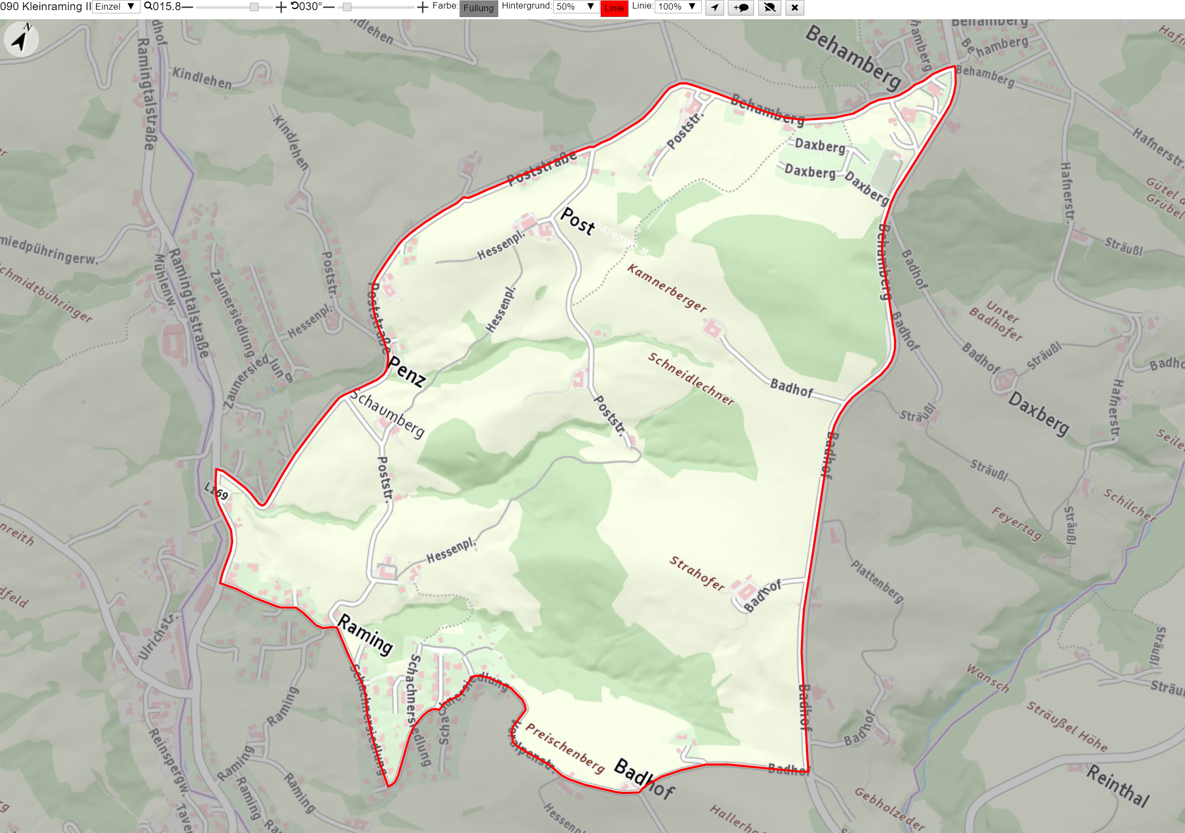Screen dimensions: 1185x833
Task: Increase rotation with the plus icon
Action: click(422, 7)
